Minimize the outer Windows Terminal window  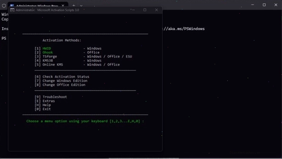252,5
